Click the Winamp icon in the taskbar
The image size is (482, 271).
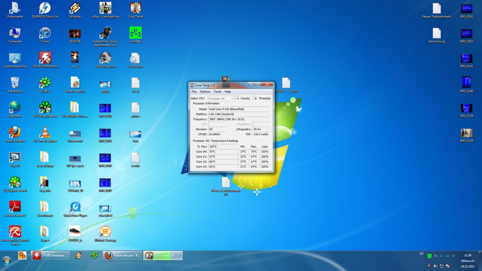[x=78, y=255]
